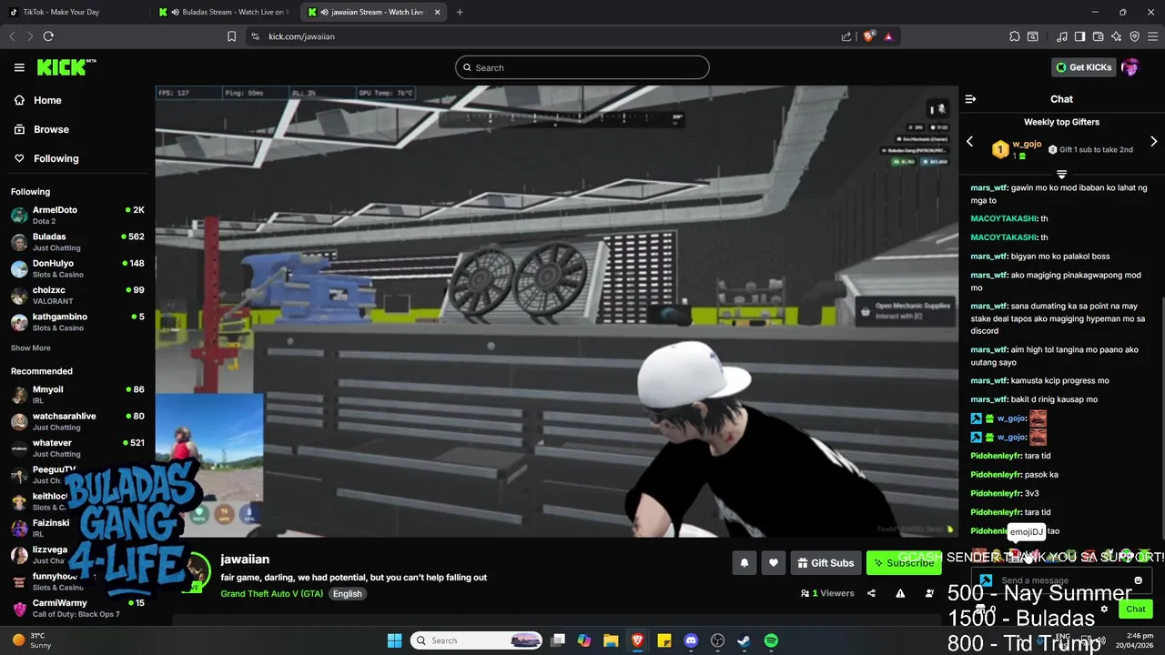Open watchsarahlive recommended channel
The height and width of the screenshot is (655, 1165).
[77, 421]
